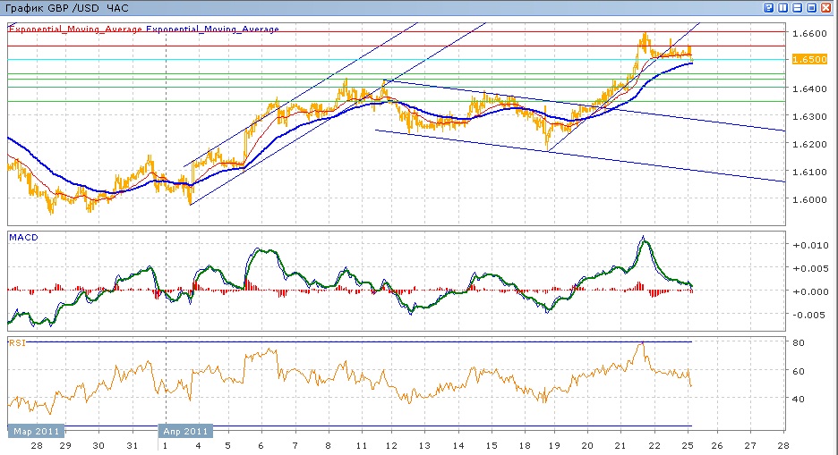Click the MACD indicator panel label
The height and width of the screenshot is (455, 838).
click(22, 237)
